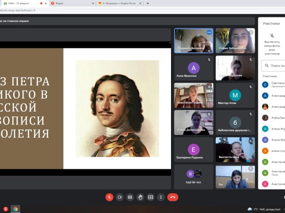The height and width of the screenshot is (213, 285).
Task: Close the Яндекс browser tab
Action: coord(93,3)
